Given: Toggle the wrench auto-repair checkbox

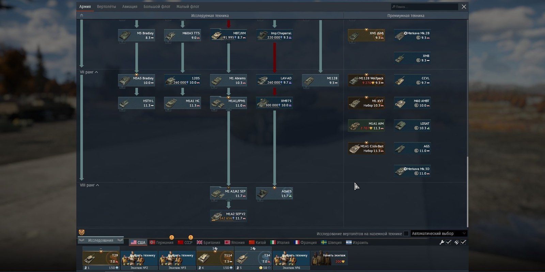Looking at the screenshot, I should point(449,242).
